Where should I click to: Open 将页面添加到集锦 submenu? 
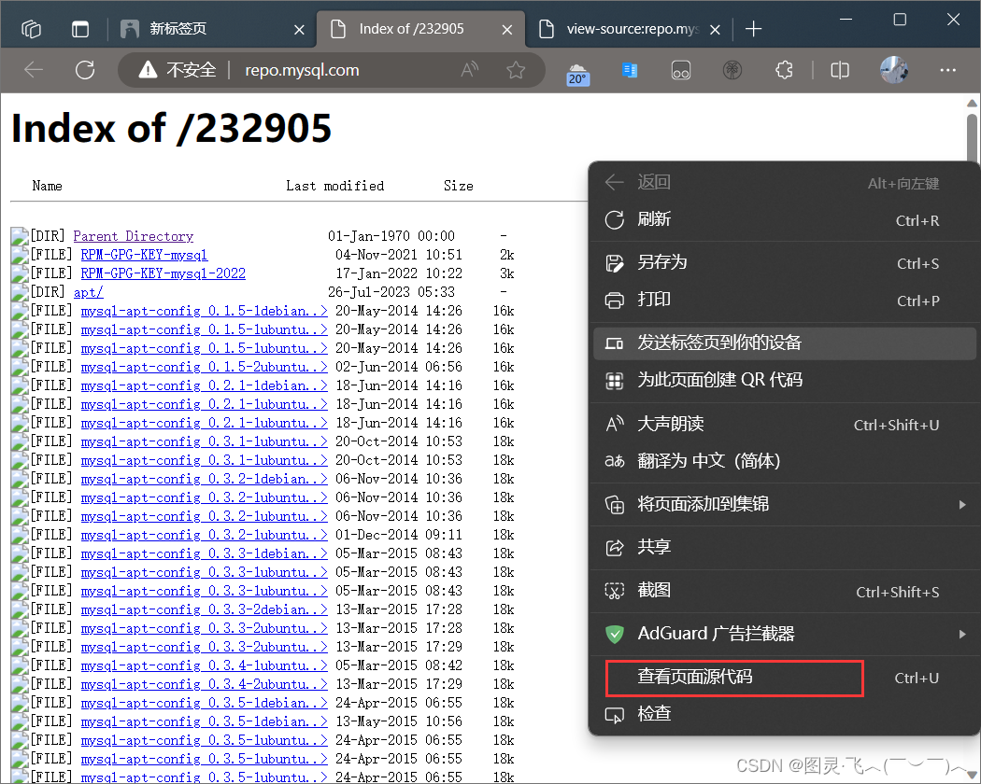pyautogui.click(x=785, y=504)
